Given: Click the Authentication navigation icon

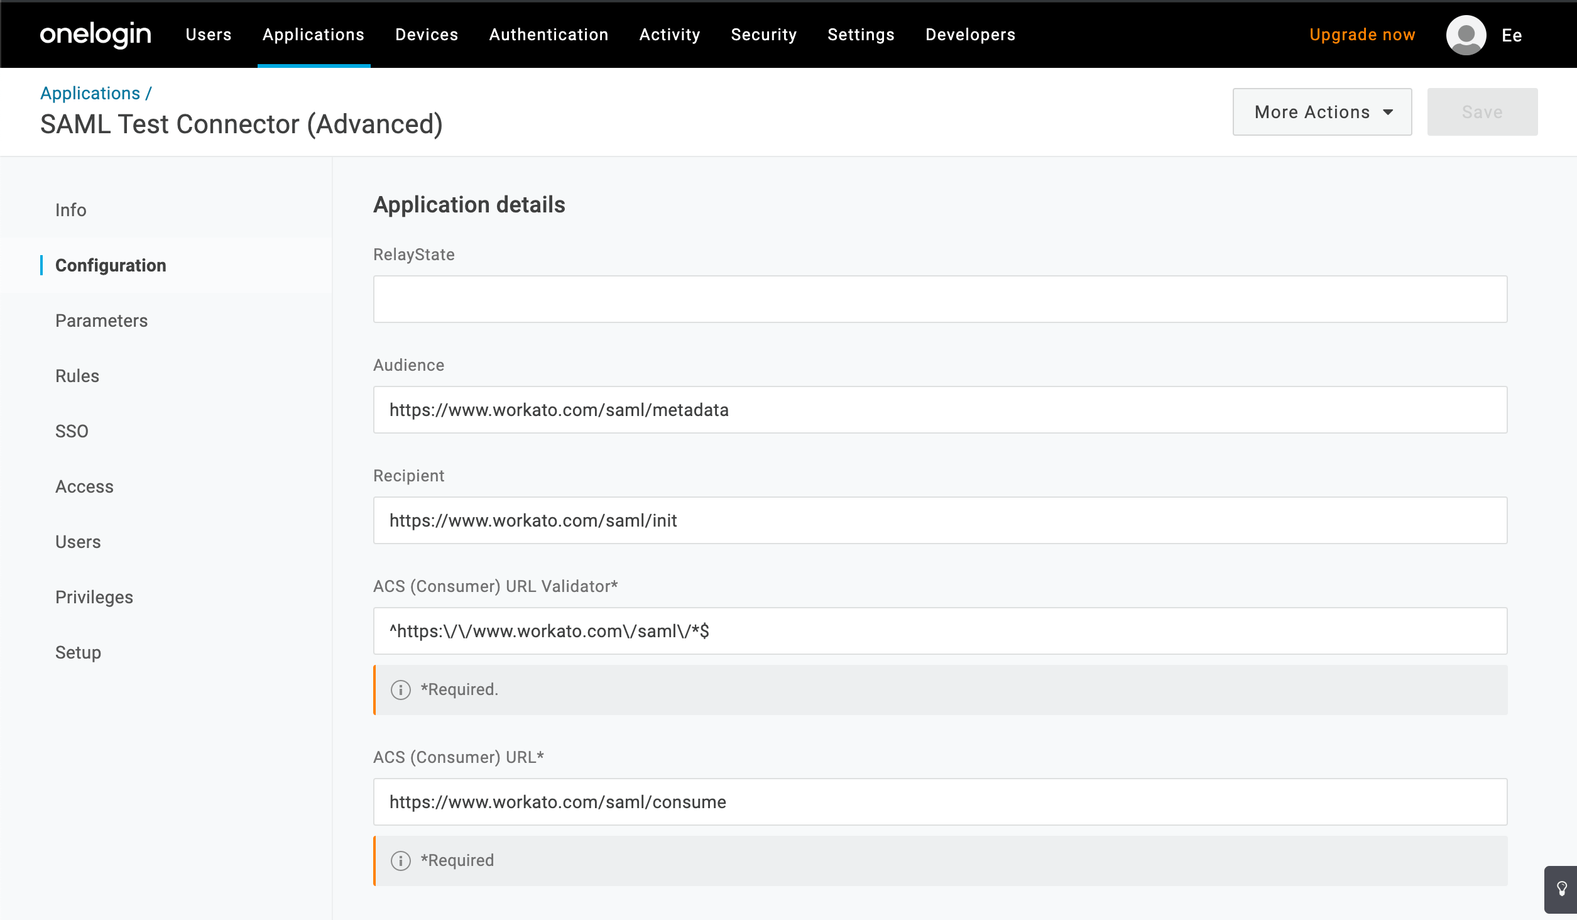Looking at the screenshot, I should coord(548,34).
